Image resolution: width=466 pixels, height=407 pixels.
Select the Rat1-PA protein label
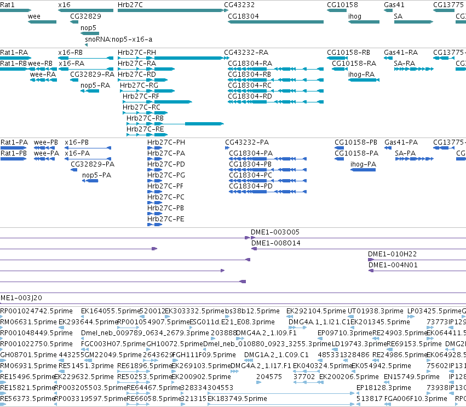coord(14,142)
